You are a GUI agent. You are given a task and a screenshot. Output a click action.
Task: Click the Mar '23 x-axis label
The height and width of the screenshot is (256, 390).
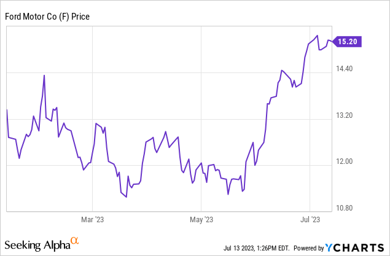coord(92,219)
